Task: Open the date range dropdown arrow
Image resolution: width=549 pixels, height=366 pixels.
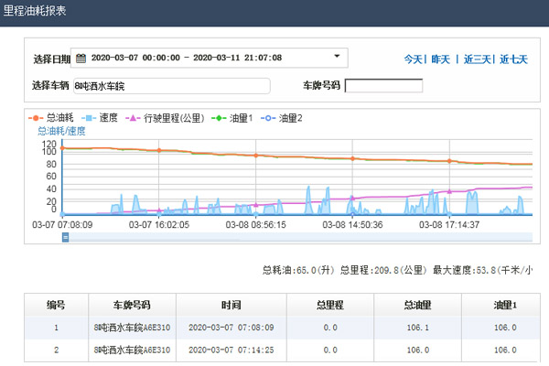Action: click(x=337, y=57)
